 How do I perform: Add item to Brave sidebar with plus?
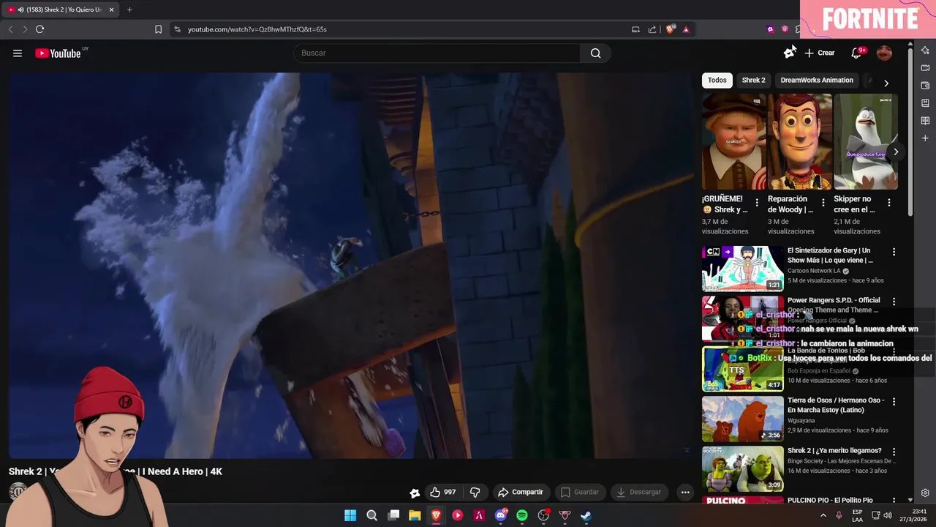925,138
